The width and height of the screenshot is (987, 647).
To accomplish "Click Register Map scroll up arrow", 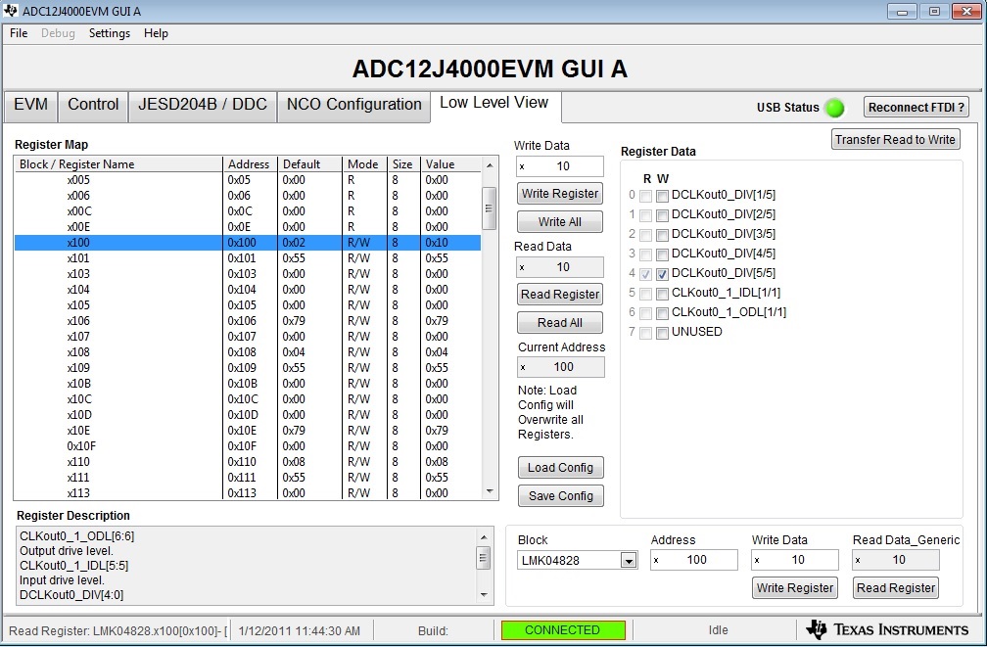I will coord(490,164).
